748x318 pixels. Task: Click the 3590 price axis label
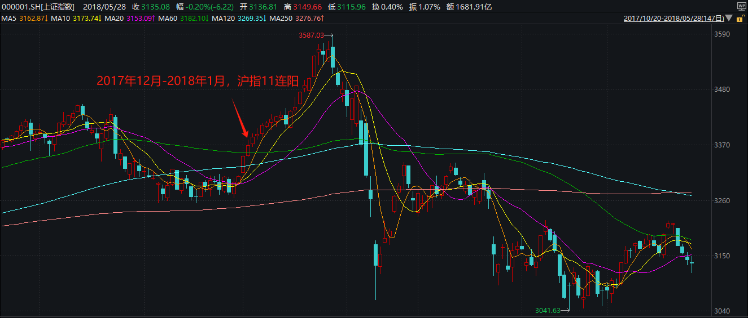coord(723,34)
